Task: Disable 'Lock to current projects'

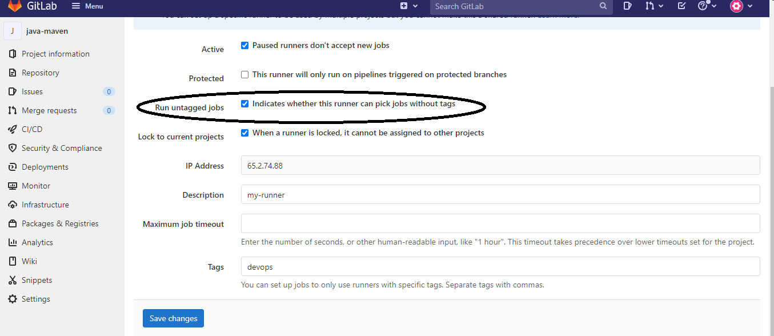Action: [244, 133]
